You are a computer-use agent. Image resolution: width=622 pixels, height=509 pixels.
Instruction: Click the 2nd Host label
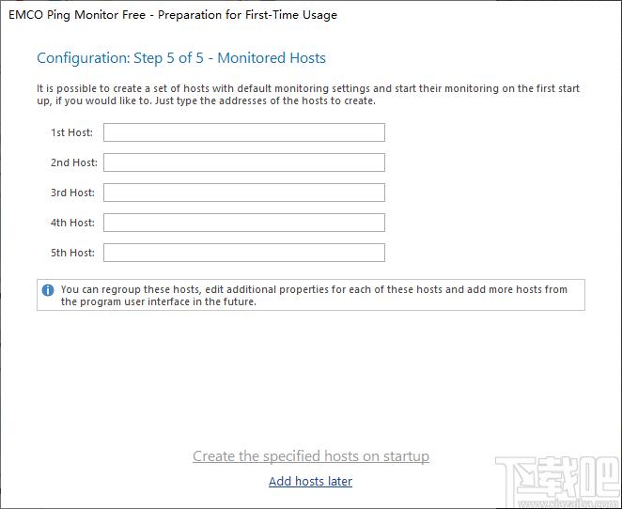[74, 162]
